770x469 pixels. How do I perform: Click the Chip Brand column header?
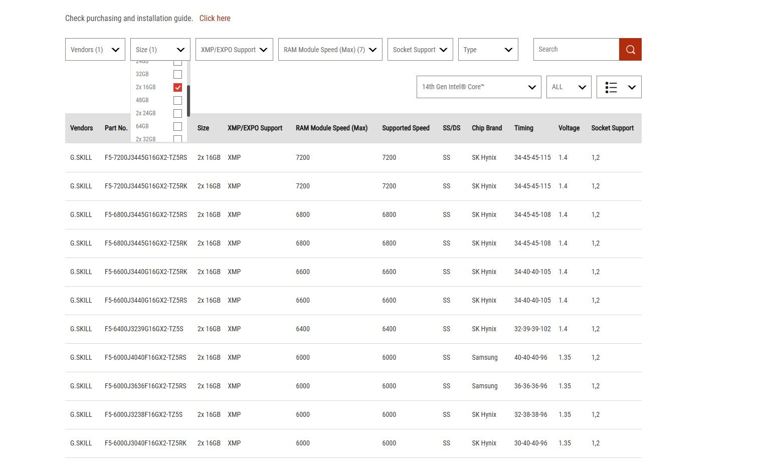tap(487, 128)
